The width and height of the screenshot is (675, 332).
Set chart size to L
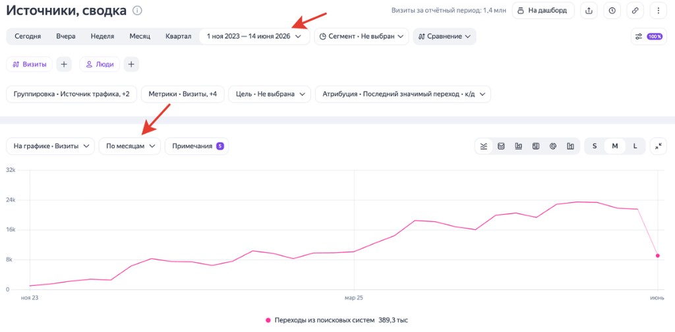click(635, 146)
